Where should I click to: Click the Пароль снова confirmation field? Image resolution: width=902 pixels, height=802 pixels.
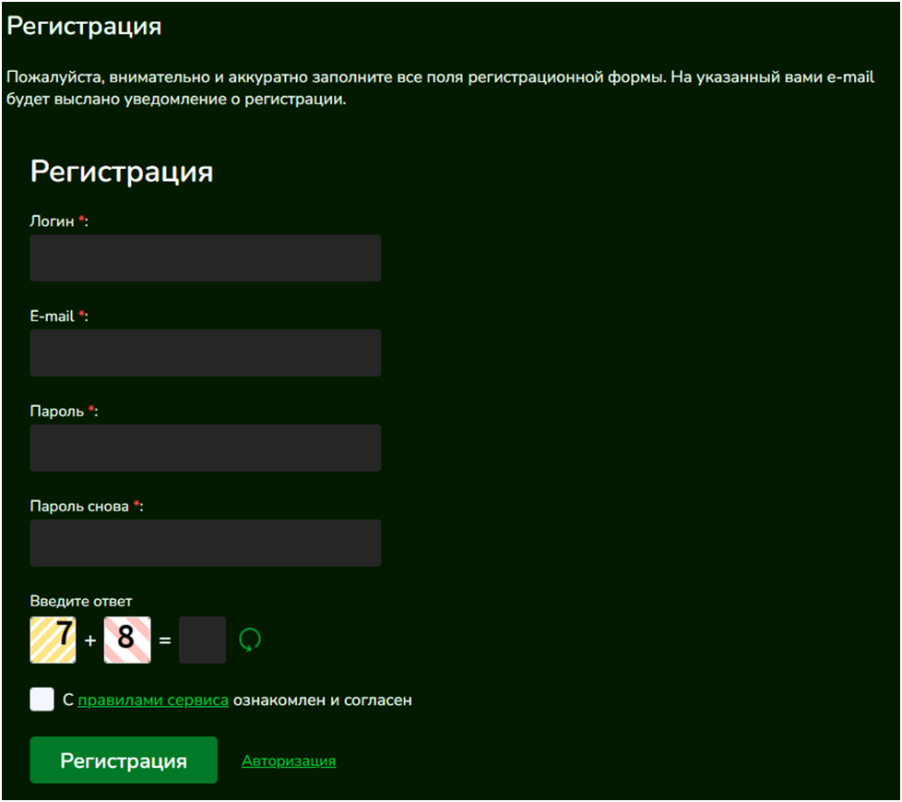(205, 543)
